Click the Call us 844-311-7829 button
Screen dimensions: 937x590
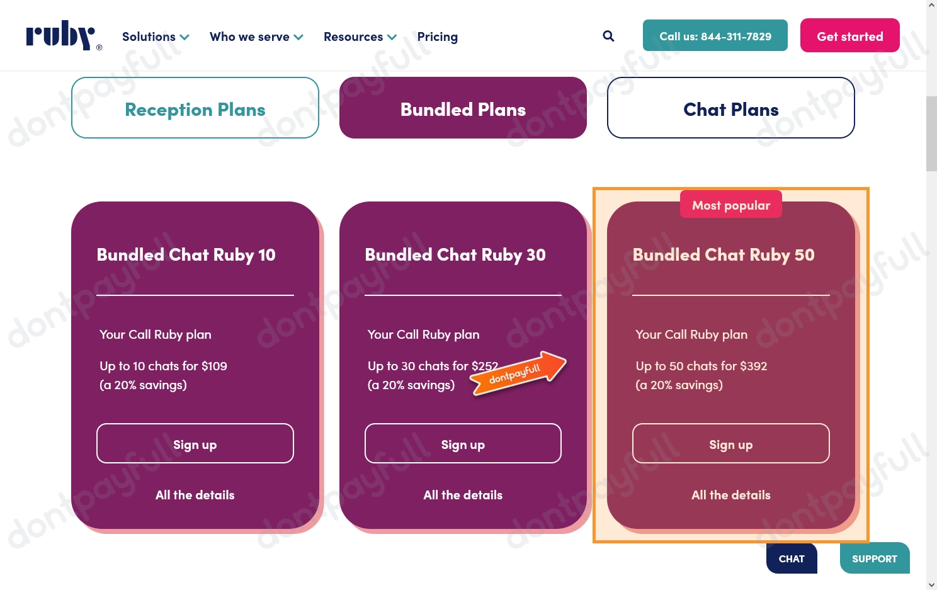(715, 35)
